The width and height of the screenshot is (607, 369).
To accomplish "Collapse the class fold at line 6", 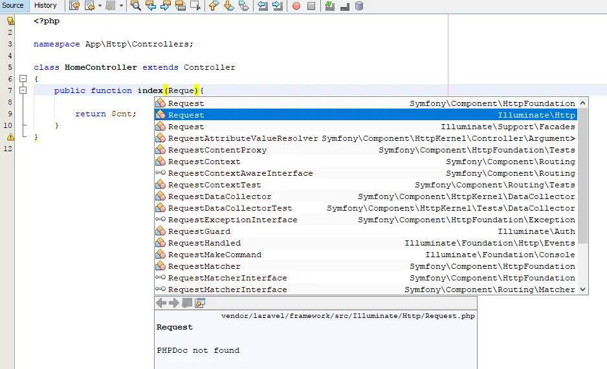I will click(23, 79).
